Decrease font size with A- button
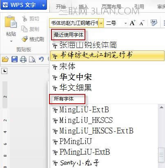 142,23
